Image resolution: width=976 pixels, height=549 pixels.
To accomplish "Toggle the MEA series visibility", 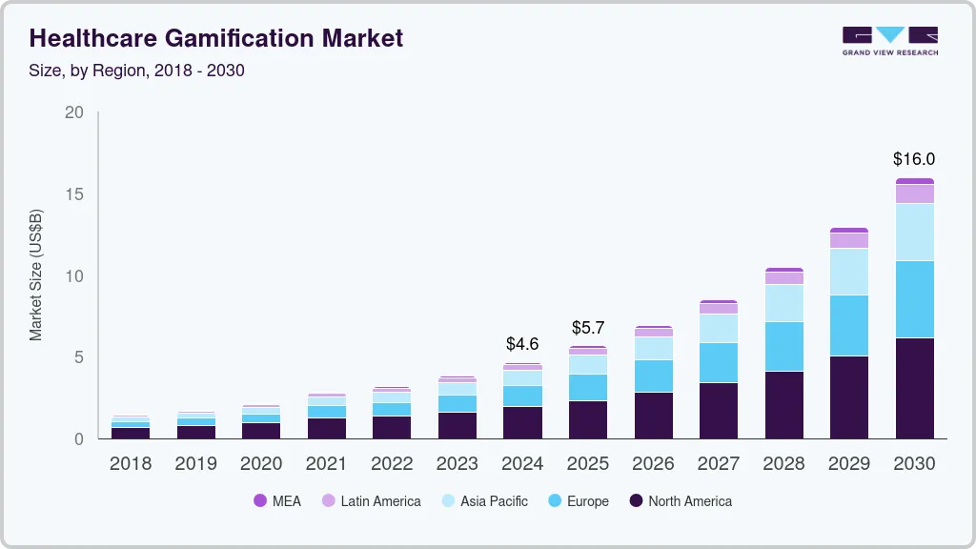I will pyautogui.click(x=259, y=501).
